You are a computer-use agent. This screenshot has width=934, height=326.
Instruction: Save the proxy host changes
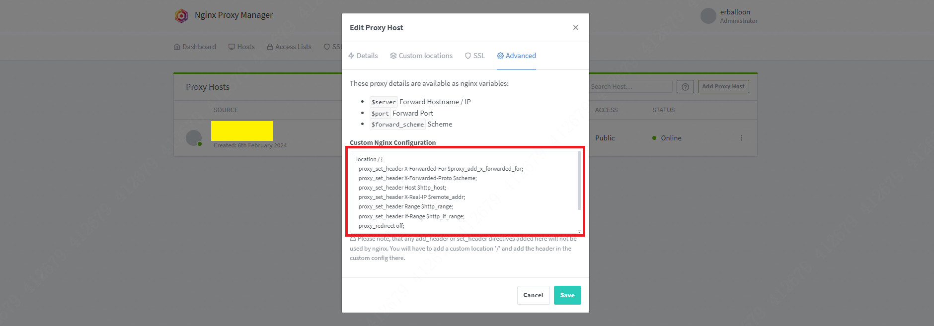567,295
